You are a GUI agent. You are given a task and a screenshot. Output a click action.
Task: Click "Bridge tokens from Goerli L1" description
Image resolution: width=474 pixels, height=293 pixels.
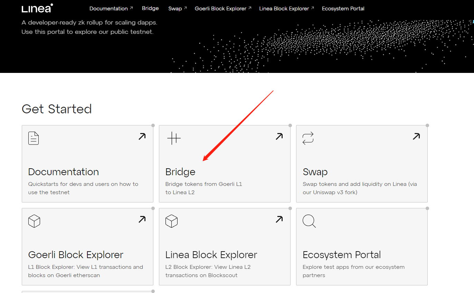204,188
